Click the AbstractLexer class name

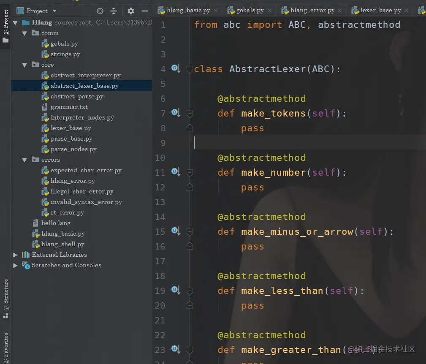pyautogui.click(x=268, y=69)
